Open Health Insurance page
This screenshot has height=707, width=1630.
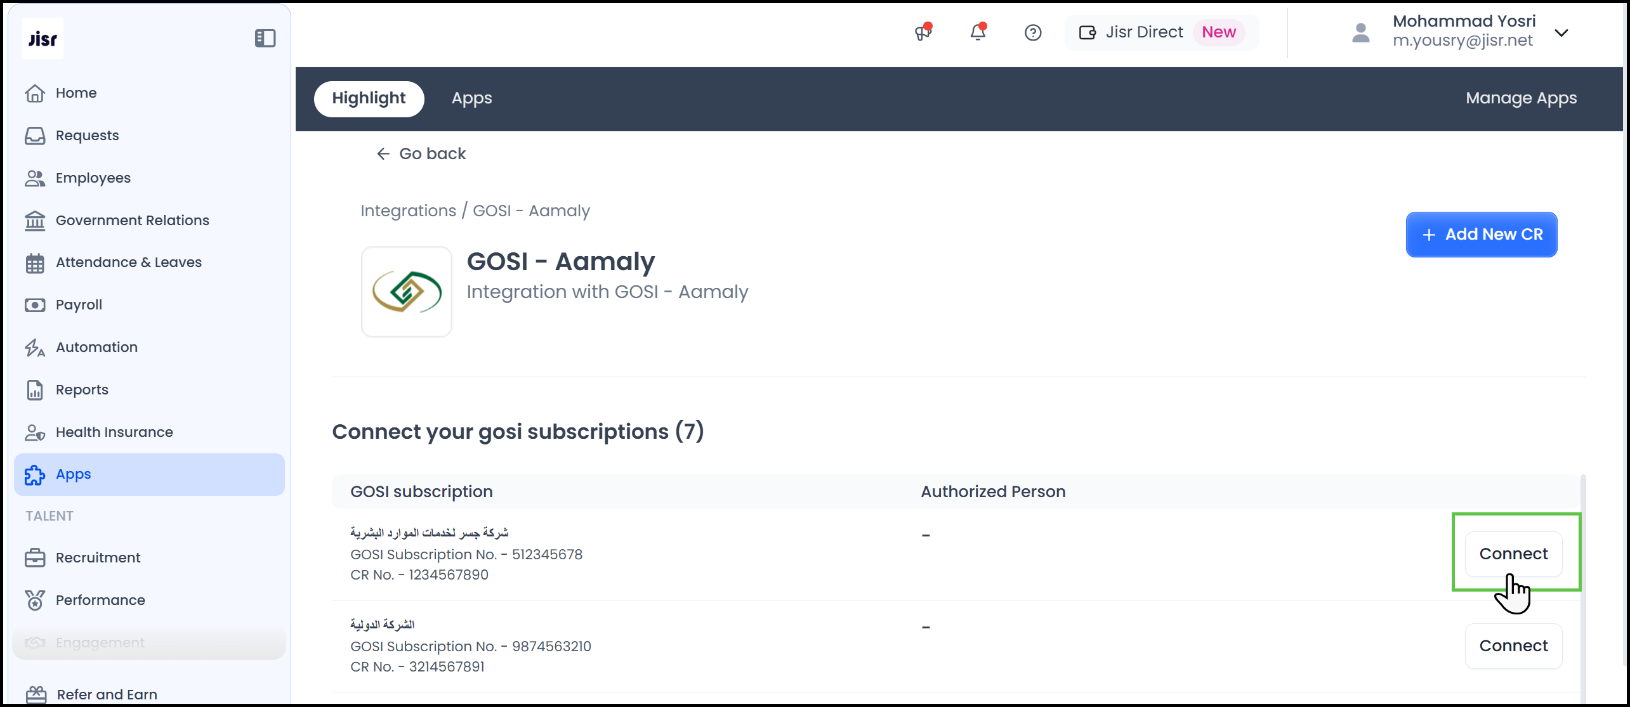coord(114,432)
